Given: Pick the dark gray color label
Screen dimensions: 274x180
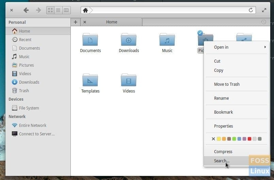Looking at the screenshot, I should pos(260,139).
